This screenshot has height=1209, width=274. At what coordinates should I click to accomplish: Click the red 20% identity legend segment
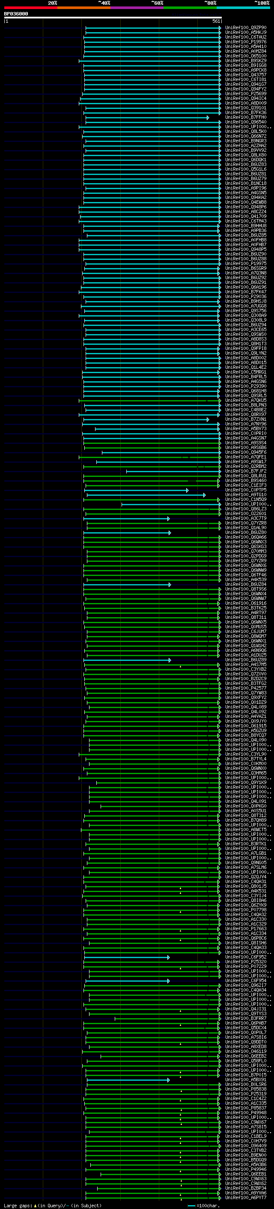pyautogui.click(x=30, y=8)
